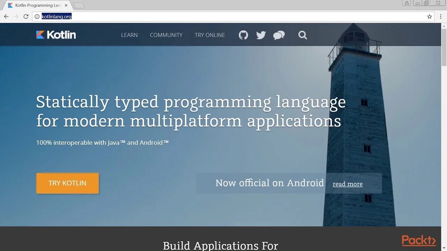Click the Kotlin logo in header
Image resolution: width=447 pixels, height=251 pixels.
(56, 35)
